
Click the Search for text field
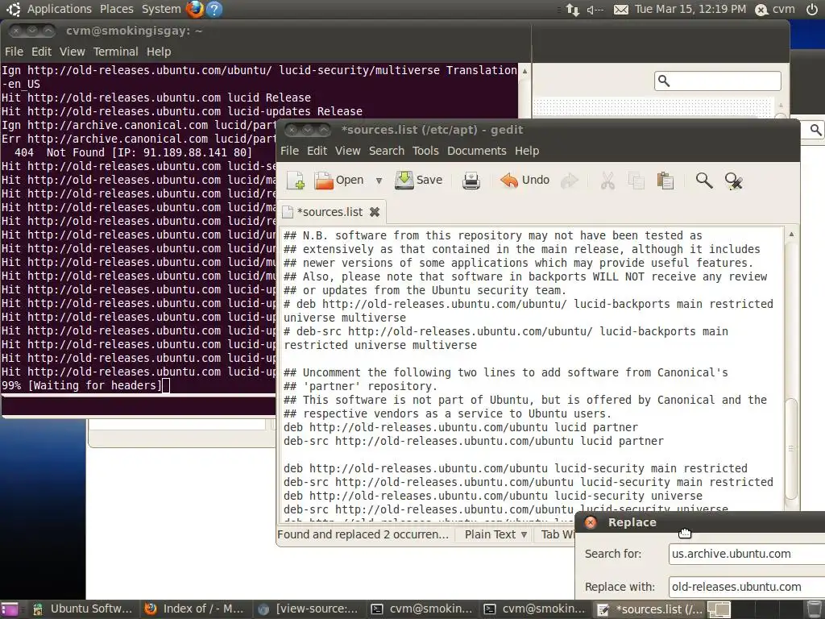coord(747,554)
